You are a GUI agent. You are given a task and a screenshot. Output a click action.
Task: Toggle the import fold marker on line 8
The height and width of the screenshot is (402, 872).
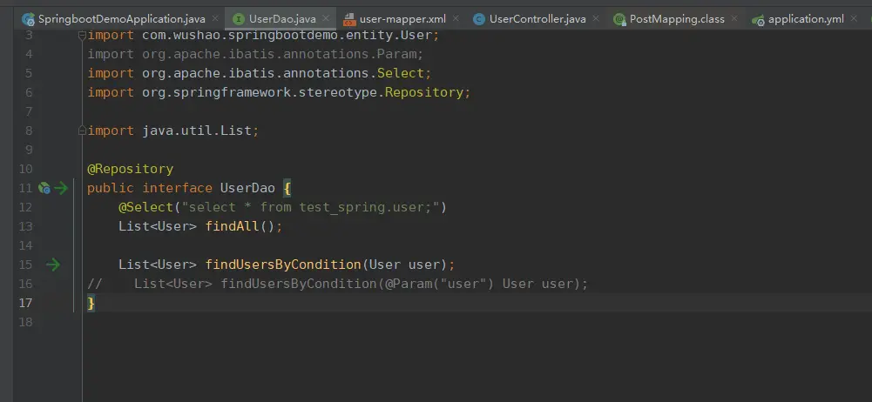click(x=82, y=131)
